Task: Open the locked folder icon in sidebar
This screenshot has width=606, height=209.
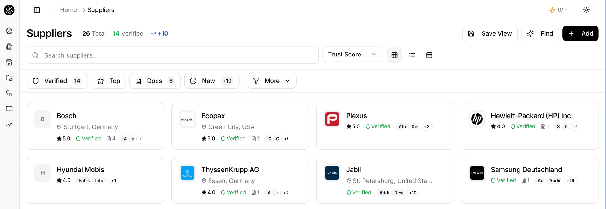Action: [9, 78]
